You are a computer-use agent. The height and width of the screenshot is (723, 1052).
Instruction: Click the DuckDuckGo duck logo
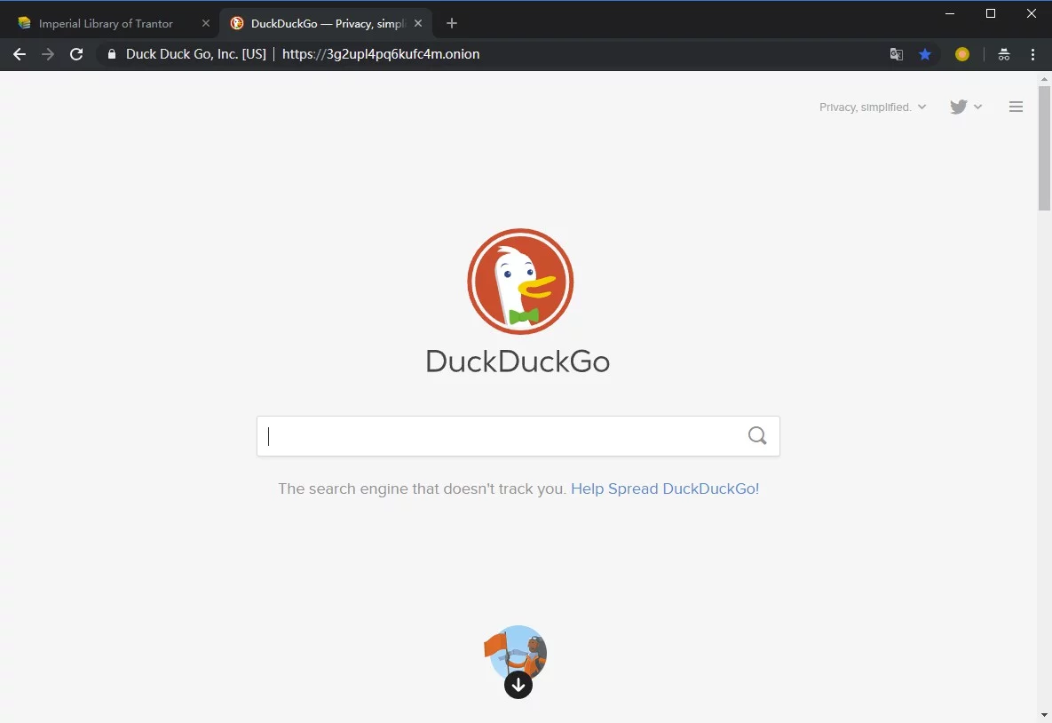[520, 282]
